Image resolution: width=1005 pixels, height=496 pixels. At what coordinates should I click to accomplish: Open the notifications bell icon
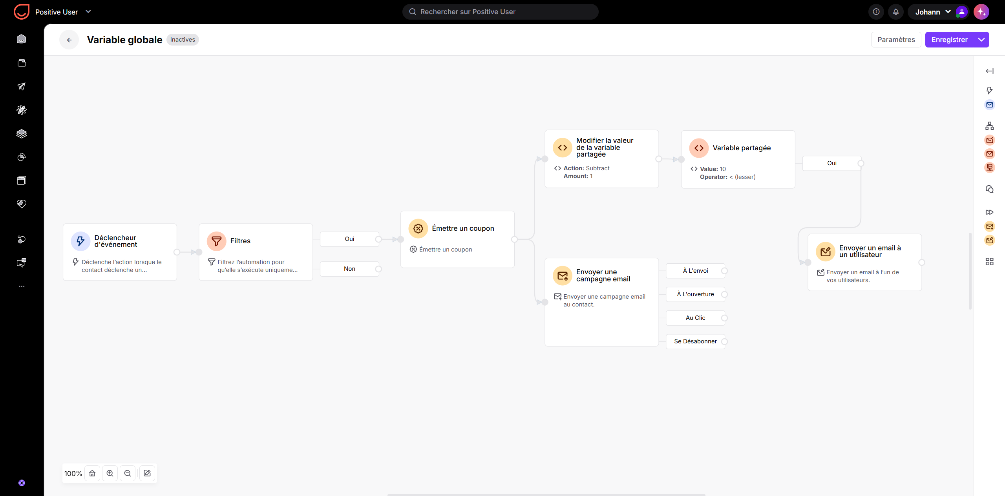coord(896,12)
